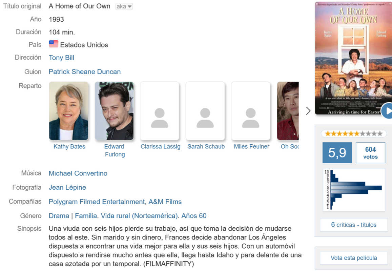Browse the Familia genre tag
The height and width of the screenshot is (271, 392).
(86, 216)
